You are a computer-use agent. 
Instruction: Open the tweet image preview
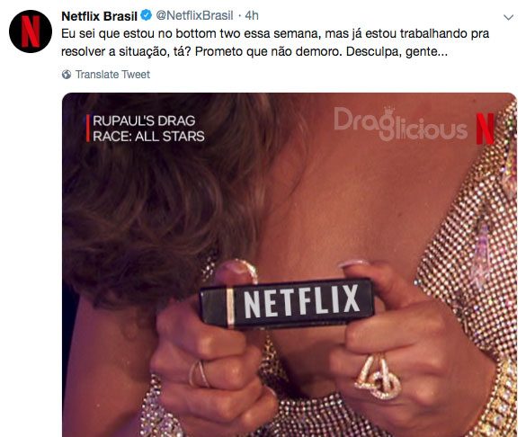point(290,265)
